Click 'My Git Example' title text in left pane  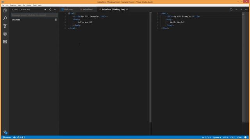89,16
